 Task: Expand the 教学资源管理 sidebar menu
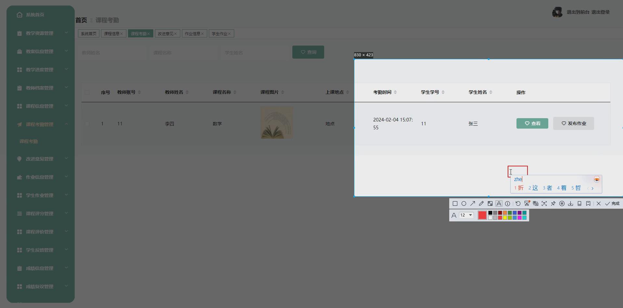(x=40, y=33)
